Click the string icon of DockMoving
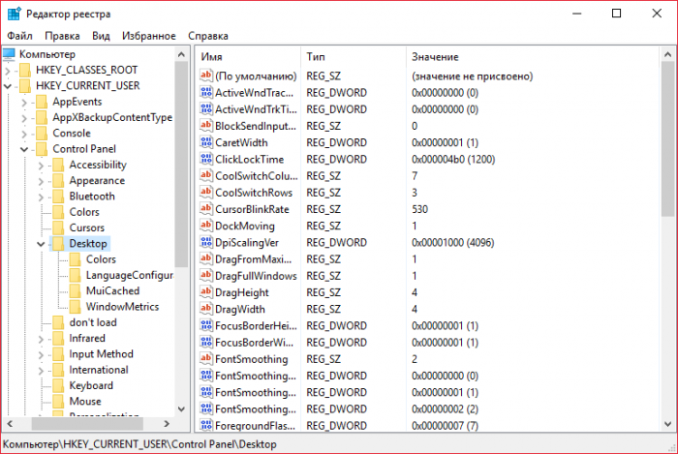 (x=205, y=226)
